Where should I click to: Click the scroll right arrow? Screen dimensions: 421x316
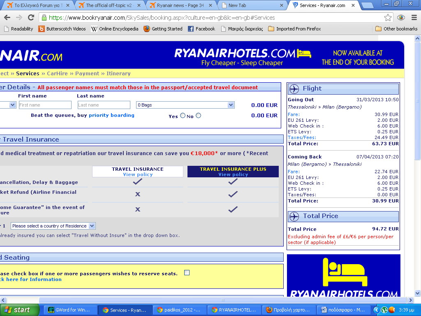[410, 300]
